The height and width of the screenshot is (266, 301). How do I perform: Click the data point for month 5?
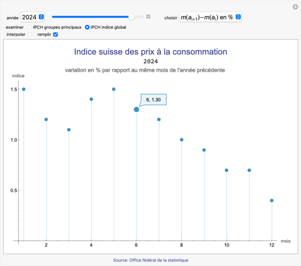[114, 89]
